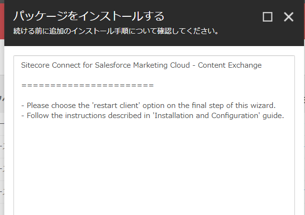The image size is (305, 215).
Task: Click the subtitle about 追加のインストール手順
Action: (117, 31)
